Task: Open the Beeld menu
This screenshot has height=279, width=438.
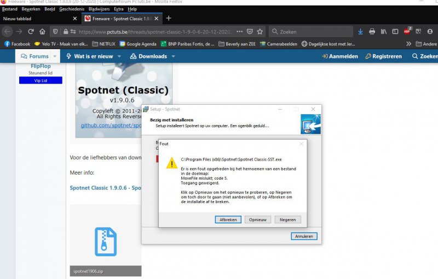Action: pyautogui.click(x=50, y=9)
